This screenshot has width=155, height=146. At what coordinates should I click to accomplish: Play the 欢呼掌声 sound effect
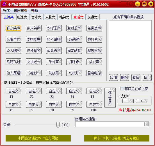coord(54,28)
